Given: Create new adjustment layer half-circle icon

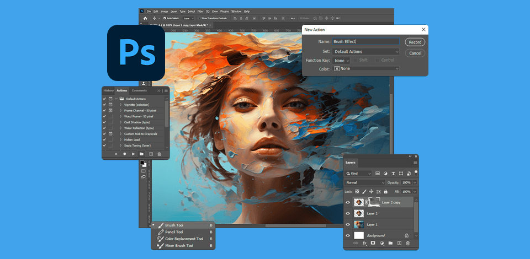Looking at the screenshot, I should [x=382, y=243].
